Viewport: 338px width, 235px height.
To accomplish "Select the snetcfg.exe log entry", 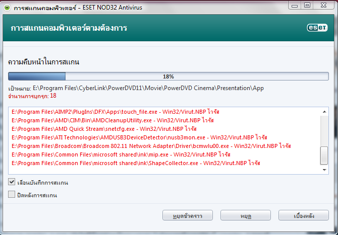I will [104, 129].
